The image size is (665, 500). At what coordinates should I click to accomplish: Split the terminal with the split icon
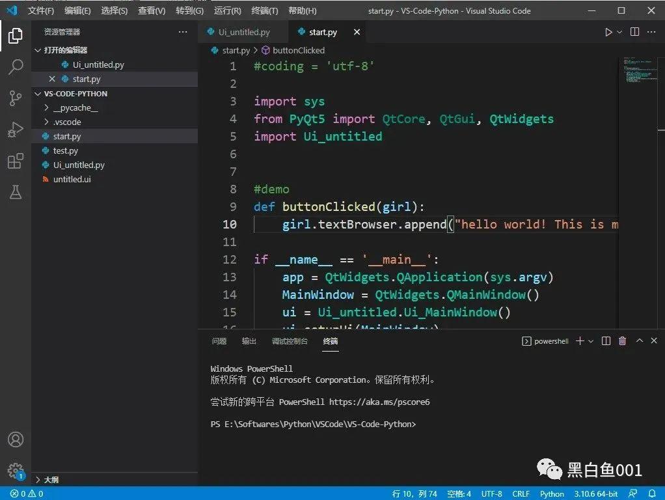pyautogui.click(x=607, y=340)
